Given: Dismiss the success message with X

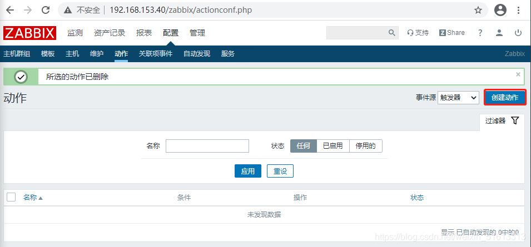Looking at the screenshot, I should point(518,74).
